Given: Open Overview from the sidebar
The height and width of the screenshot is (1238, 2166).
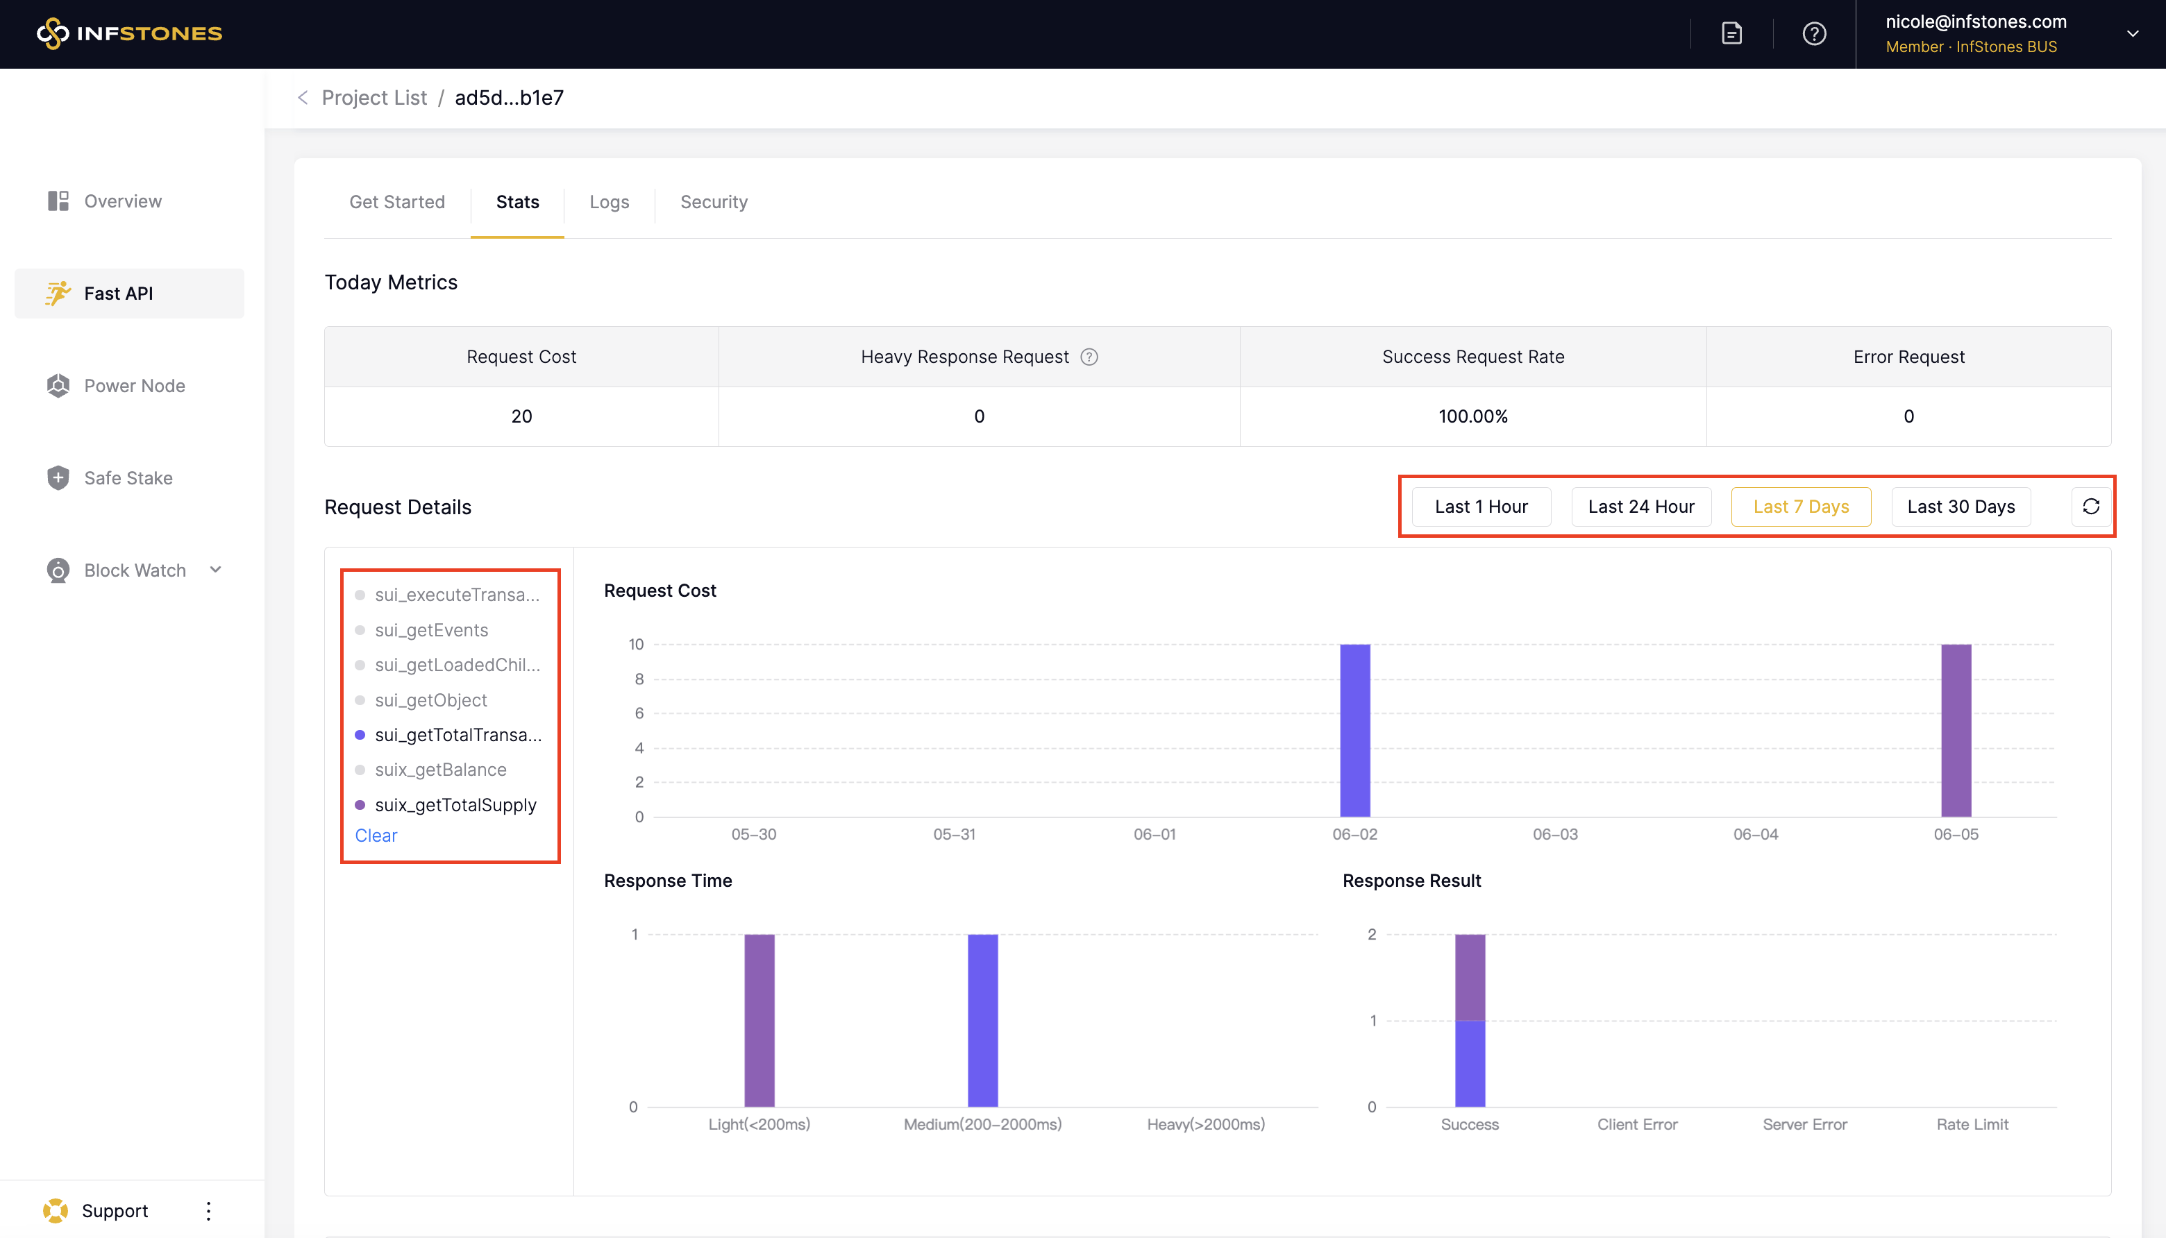Looking at the screenshot, I should pos(122,201).
